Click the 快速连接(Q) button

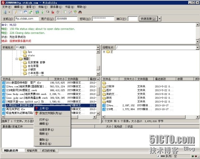pyautogui.click(x=148, y=19)
